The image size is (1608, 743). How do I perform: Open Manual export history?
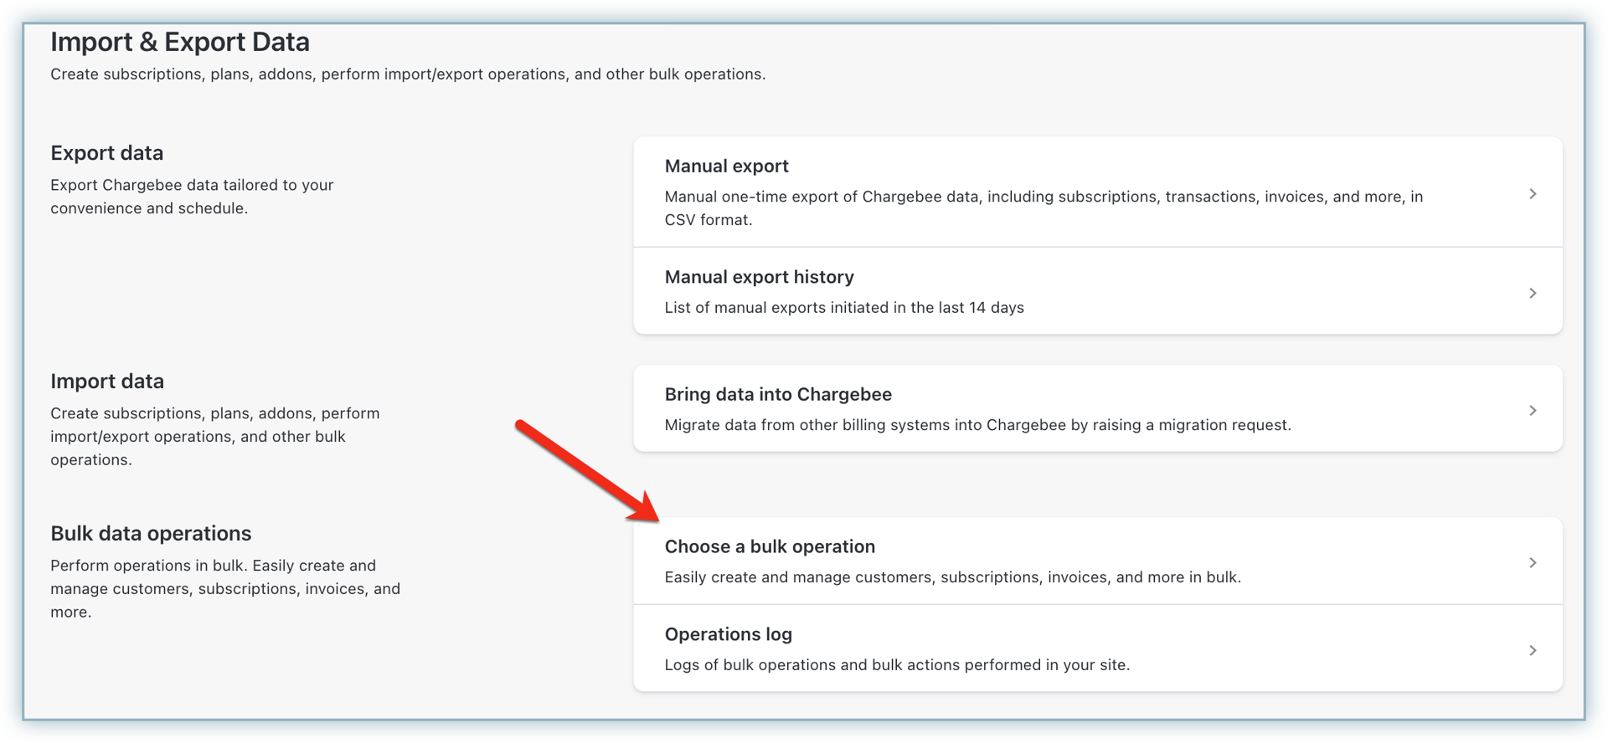coord(759,277)
